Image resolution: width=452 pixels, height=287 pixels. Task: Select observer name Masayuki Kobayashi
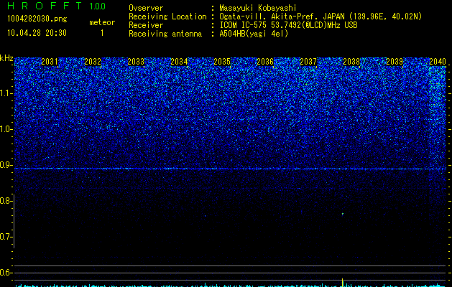(258, 8)
